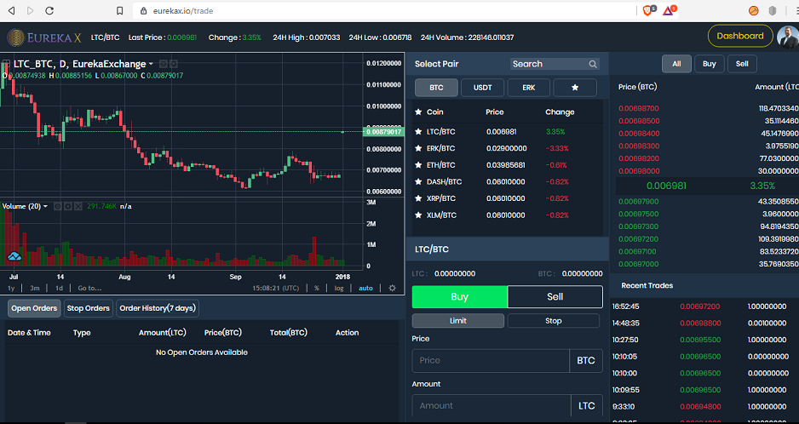Select the ETH/BTC pair row

[507, 165]
